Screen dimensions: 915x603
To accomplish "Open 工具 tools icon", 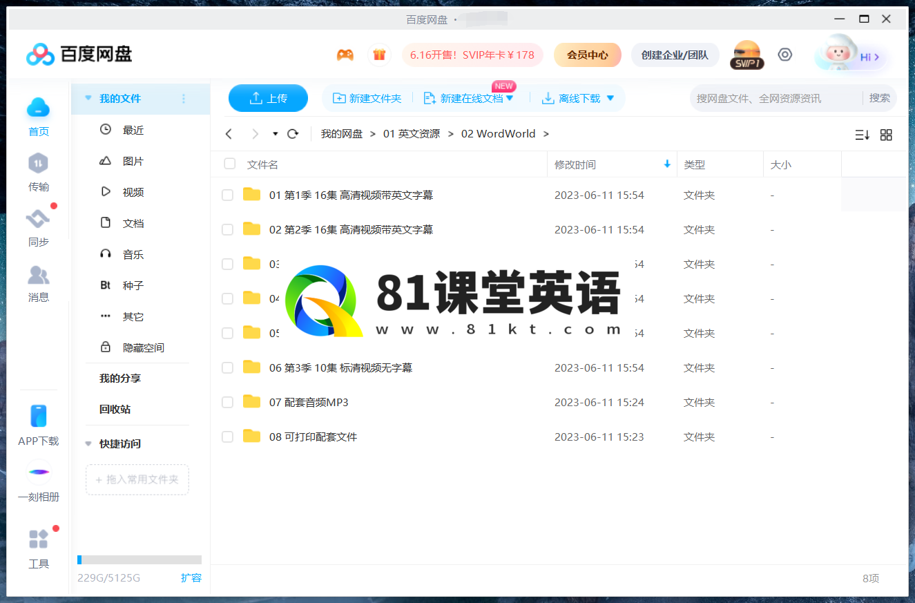I will tap(39, 539).
